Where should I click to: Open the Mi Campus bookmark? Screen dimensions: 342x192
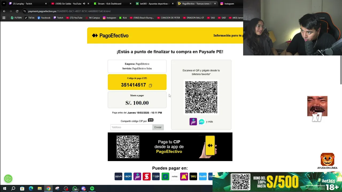coord(92,18)
